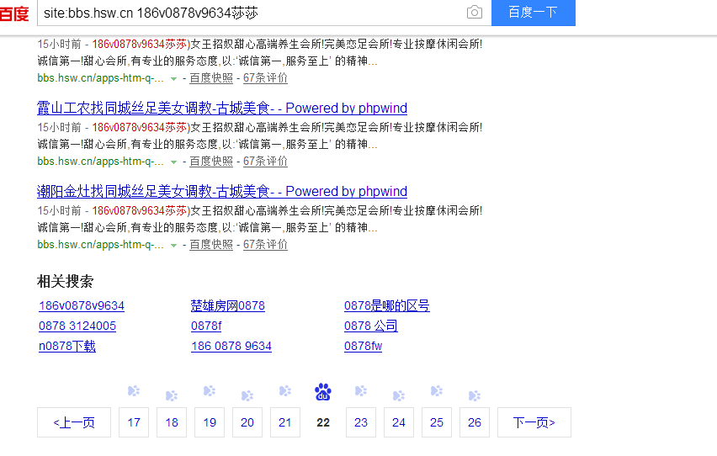Click the Baidu logo
The height and width of the screenshot is (456, 717).
click(x=14, y=13)
